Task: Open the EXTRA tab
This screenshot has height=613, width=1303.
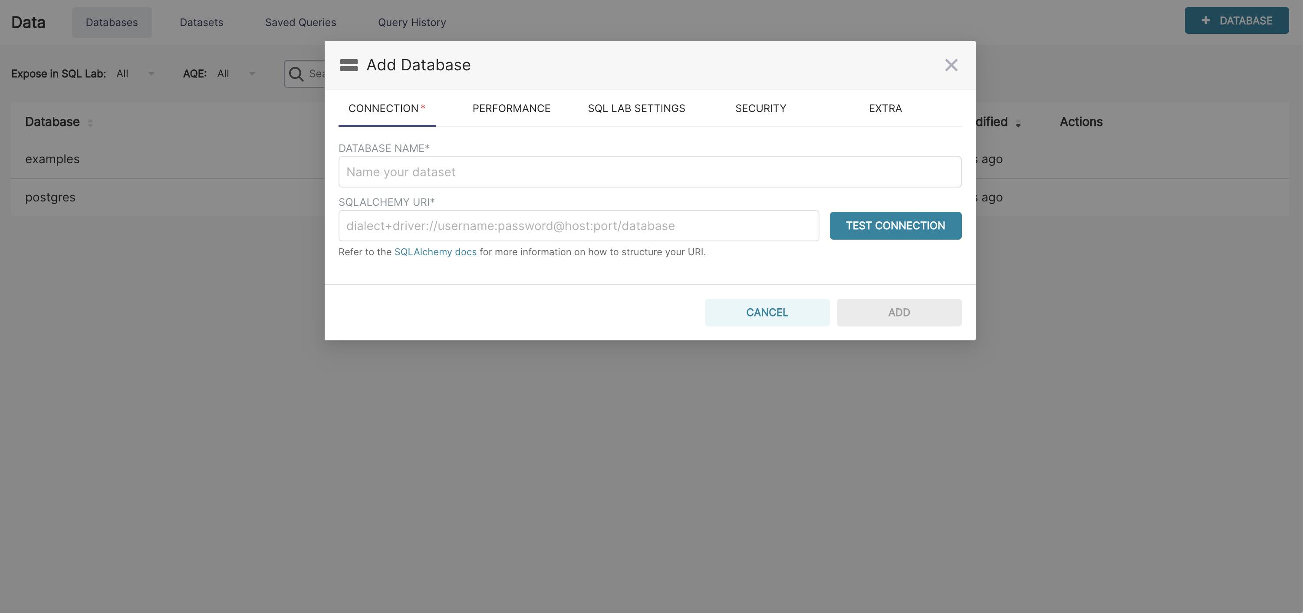Action: pos(885,108)
